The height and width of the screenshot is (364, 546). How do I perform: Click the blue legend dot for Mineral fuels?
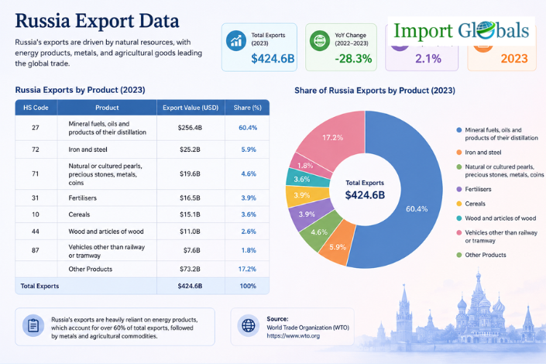pos(459,130)
